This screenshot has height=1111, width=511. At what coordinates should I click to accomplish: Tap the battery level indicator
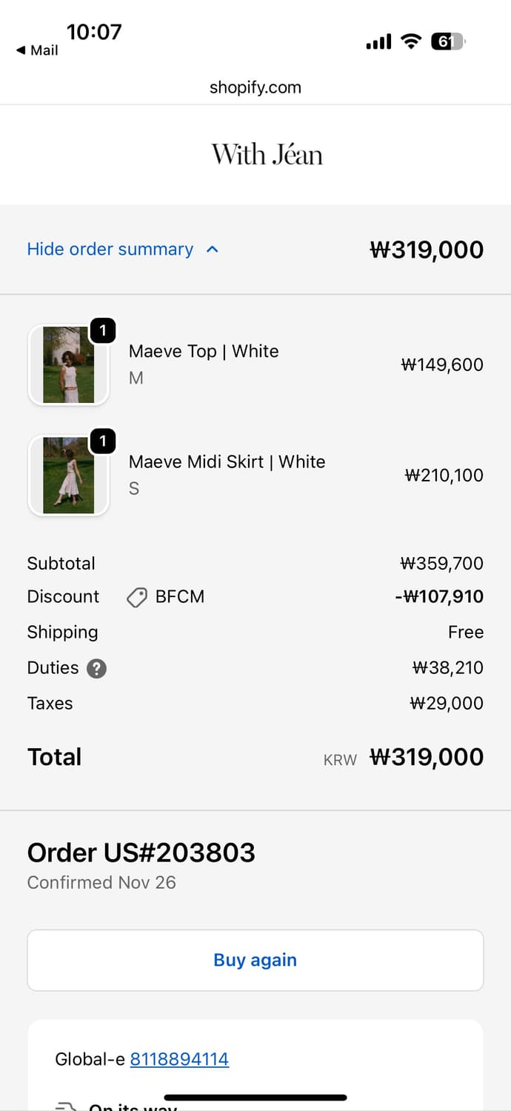[x=447, y=42]
